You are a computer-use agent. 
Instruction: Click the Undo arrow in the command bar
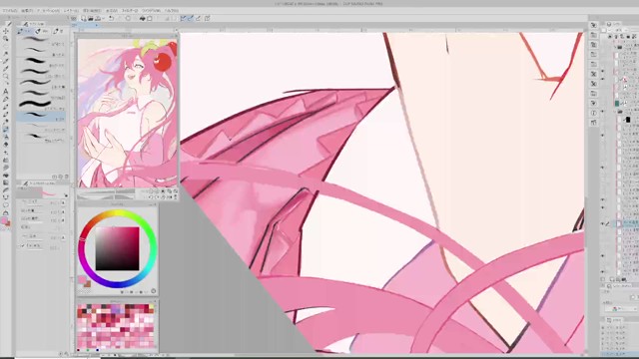111,18
